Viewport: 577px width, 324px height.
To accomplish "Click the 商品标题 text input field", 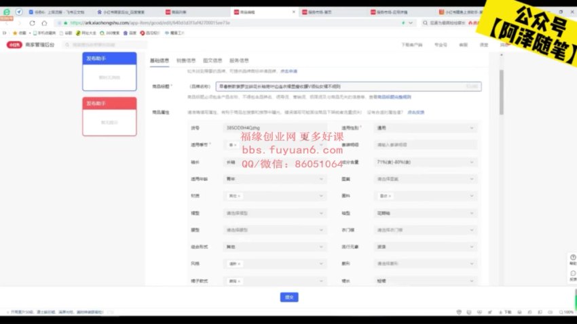I will coord(339,87).
